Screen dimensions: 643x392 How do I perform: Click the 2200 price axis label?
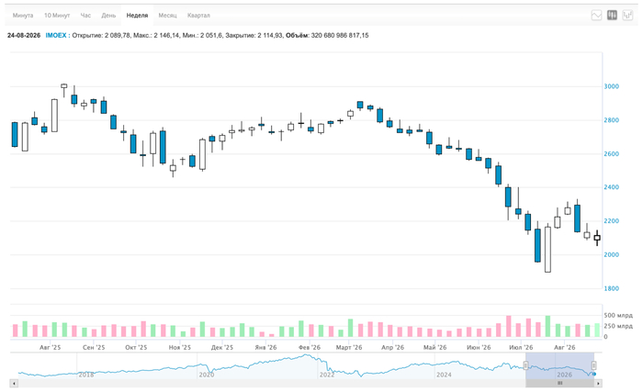pyautogui.click(x=612, y=221)
